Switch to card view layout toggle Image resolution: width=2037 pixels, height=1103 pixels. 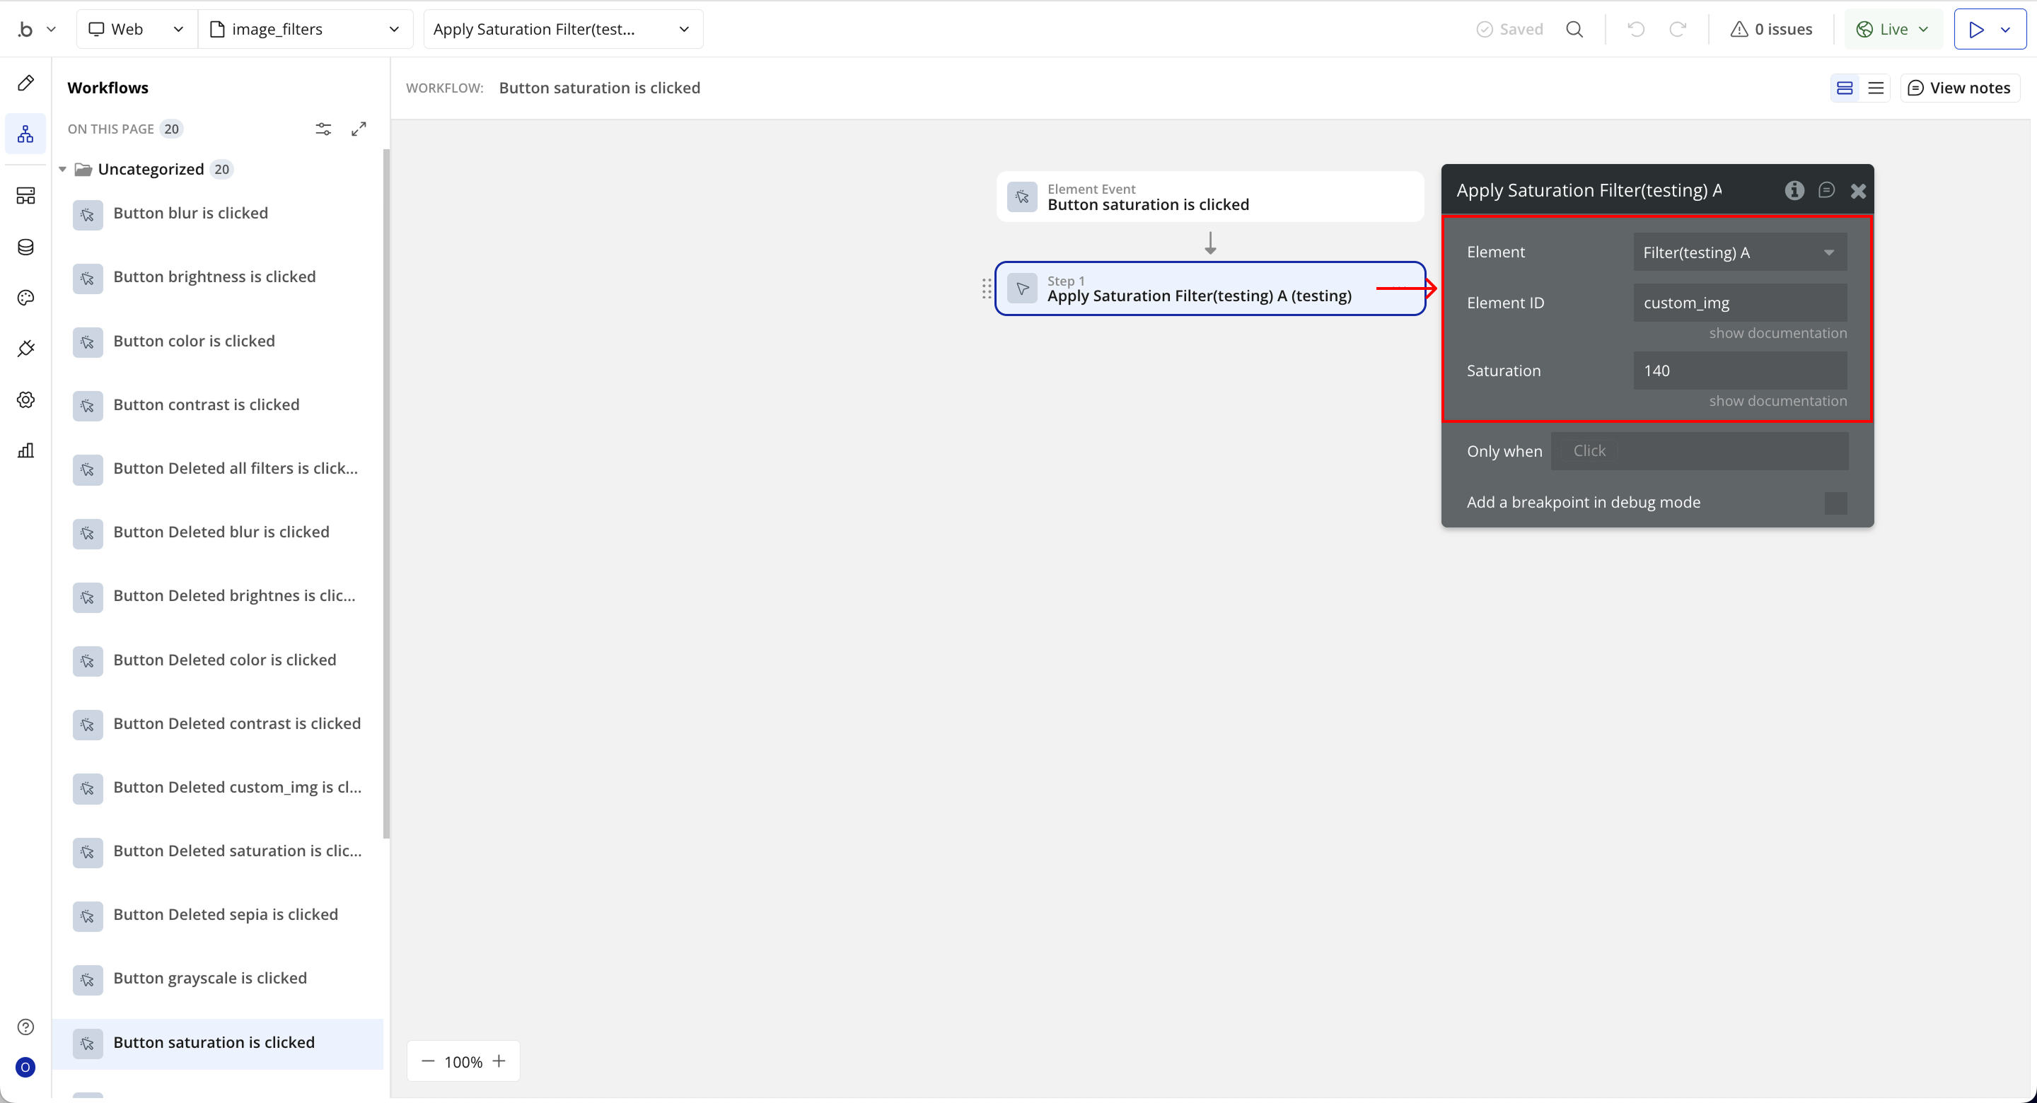pyautogui.click(x=1845, y=88)
